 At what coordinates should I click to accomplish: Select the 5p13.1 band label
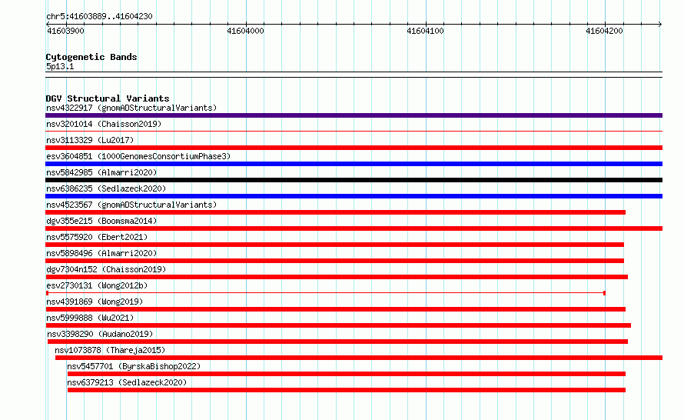[x=60, y=66]
